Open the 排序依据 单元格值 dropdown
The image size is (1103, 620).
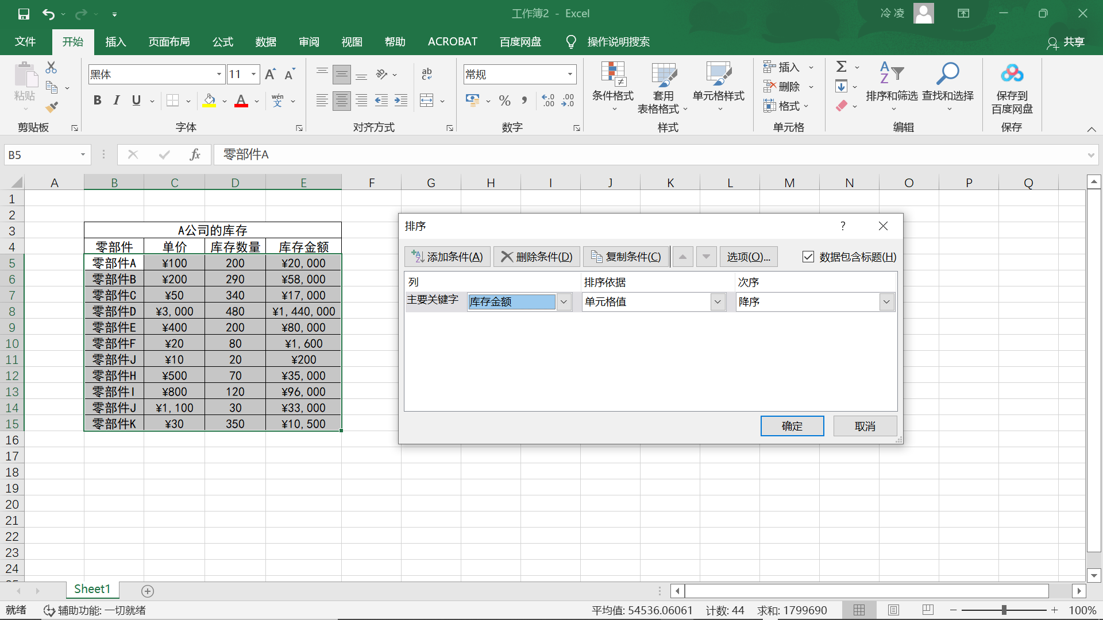pos(718,301)
